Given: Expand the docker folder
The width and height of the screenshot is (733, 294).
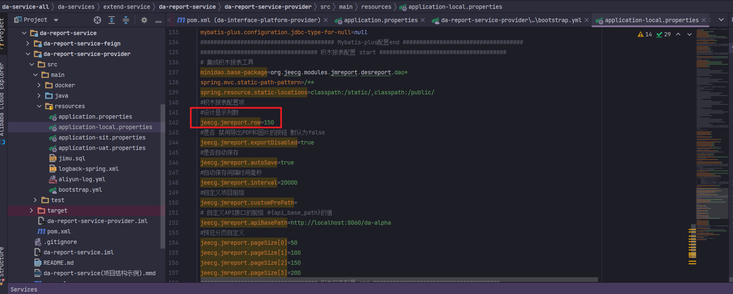Looking at the screenshot, I should (39, 85).
